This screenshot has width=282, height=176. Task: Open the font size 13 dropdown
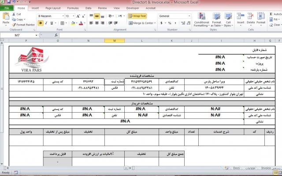(x=74, y=16)
